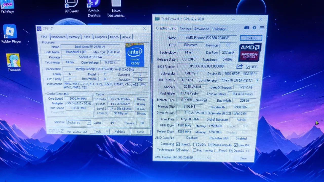Image resolution: width=324 pixels, height=182 pixels.
Task: Toggle the OpenGL 4.6 checkbox
Action: 231,151
